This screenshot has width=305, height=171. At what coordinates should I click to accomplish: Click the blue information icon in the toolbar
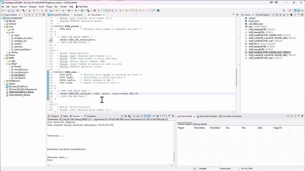(x=158, y=10)
